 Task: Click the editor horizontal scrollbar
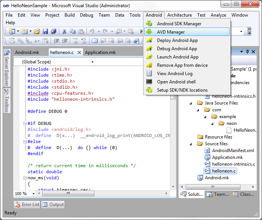click(x=68, y=194)
